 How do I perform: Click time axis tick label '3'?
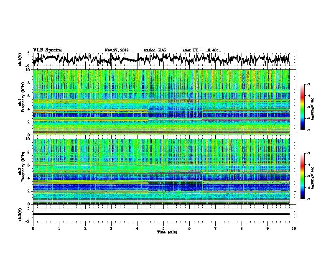[111, 228]
